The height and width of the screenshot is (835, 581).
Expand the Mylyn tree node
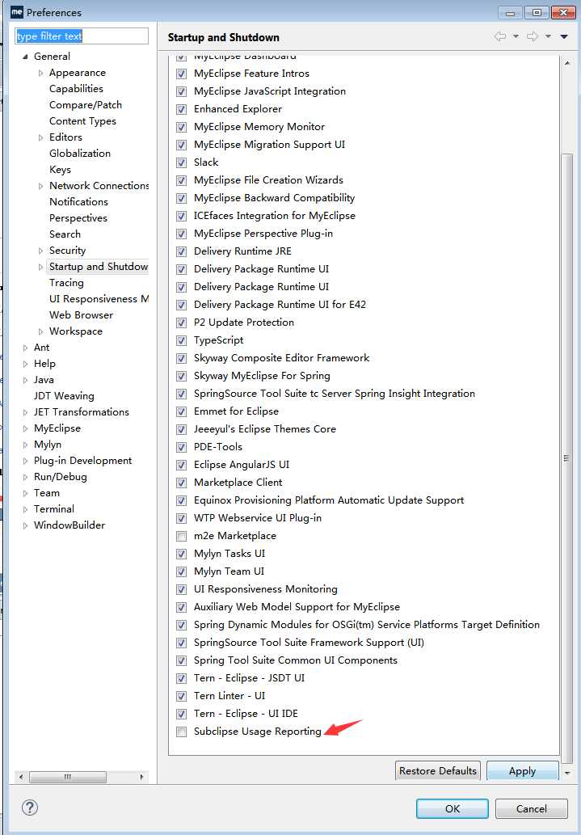click(x=25, y=445)
